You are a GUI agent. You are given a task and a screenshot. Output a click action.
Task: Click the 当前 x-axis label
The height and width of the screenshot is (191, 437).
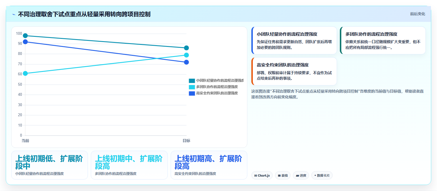pos(25,141)
